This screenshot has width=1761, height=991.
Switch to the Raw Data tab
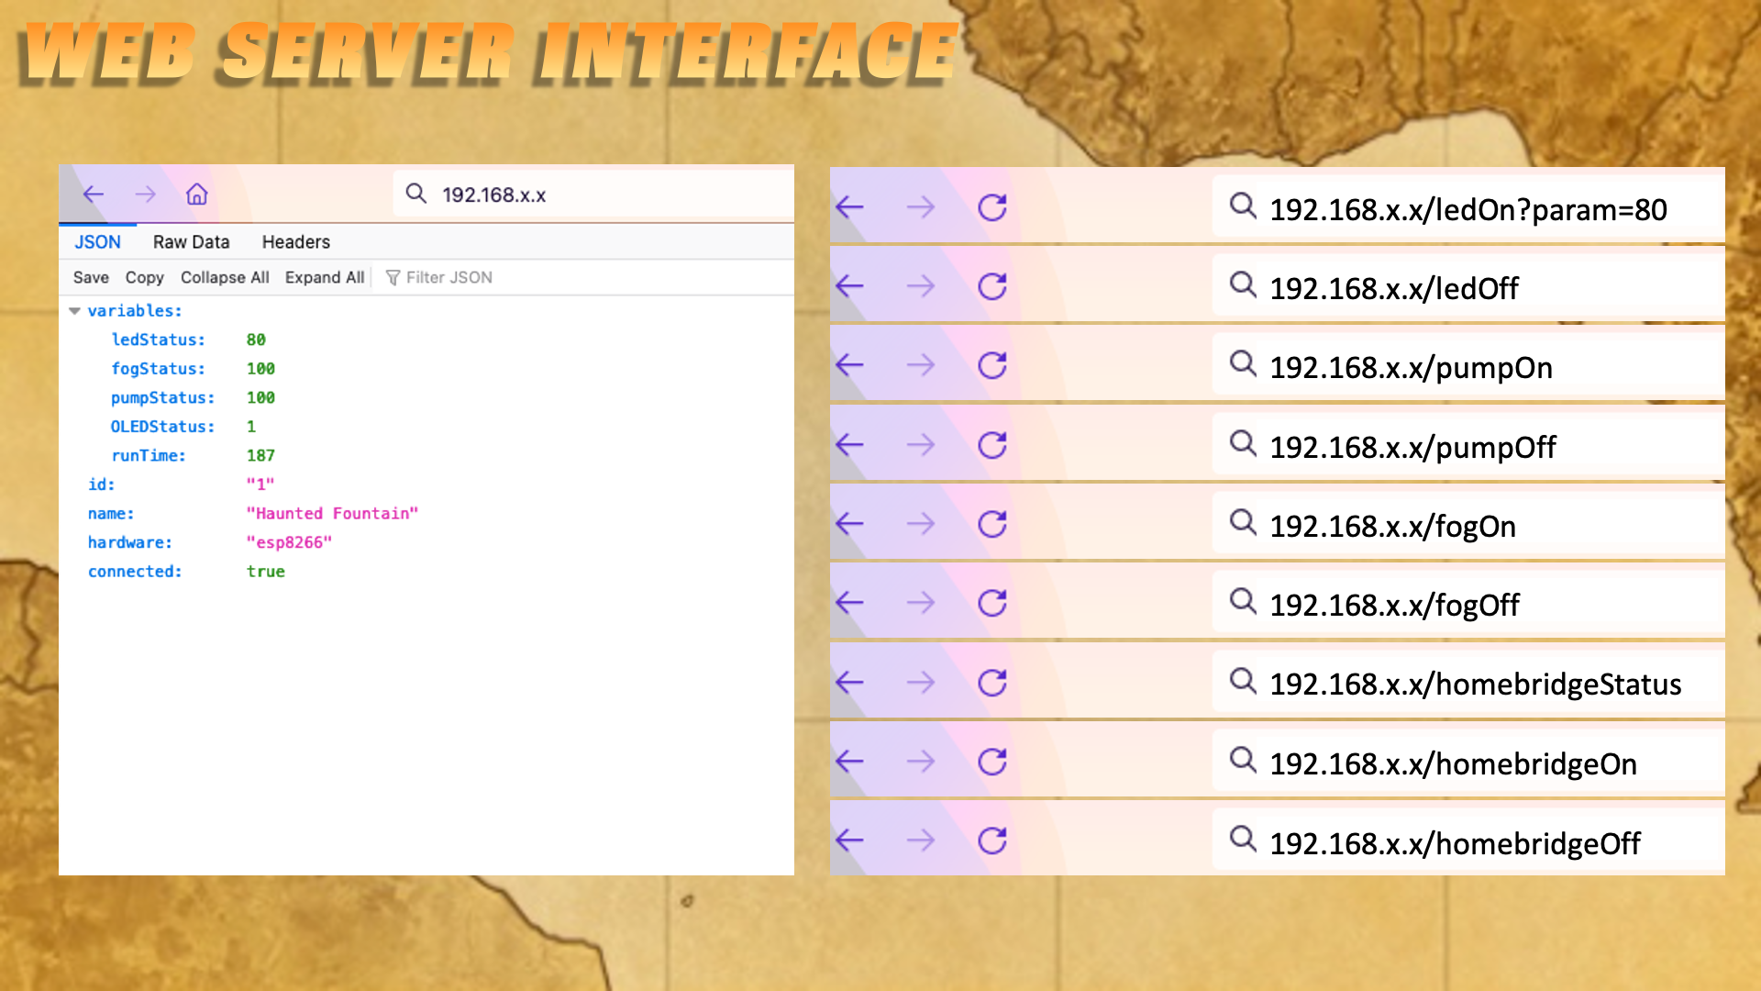(x=191, y=242)
